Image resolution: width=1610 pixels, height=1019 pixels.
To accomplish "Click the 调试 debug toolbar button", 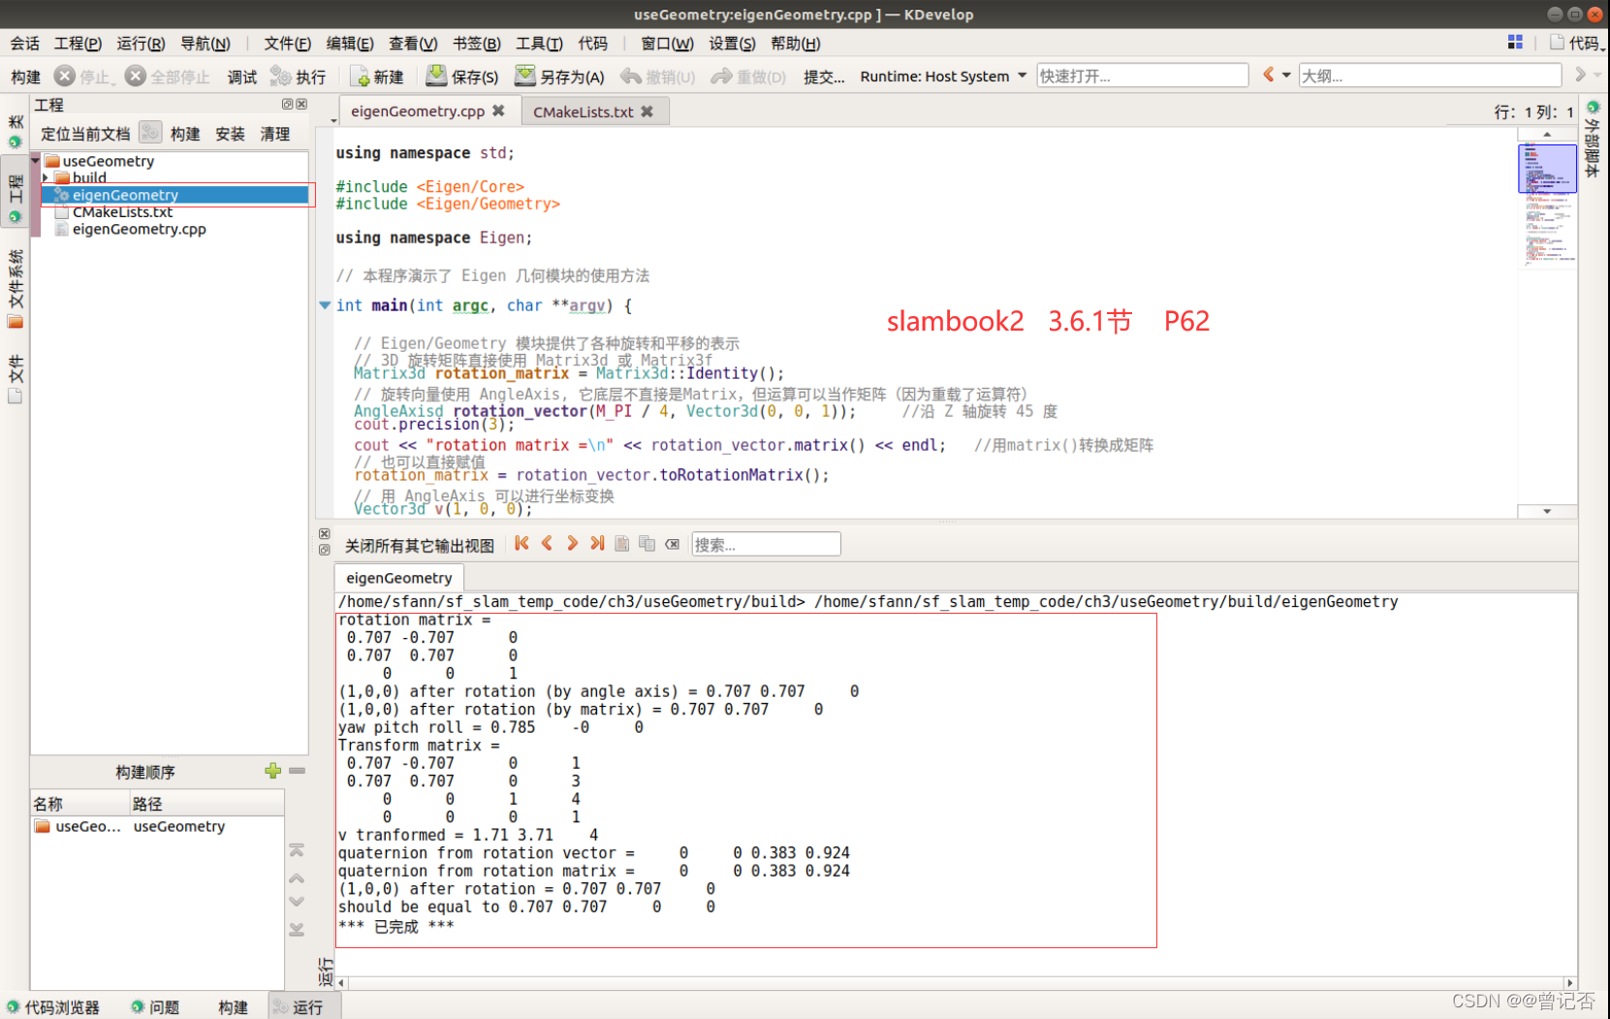I will click(241, 77).
